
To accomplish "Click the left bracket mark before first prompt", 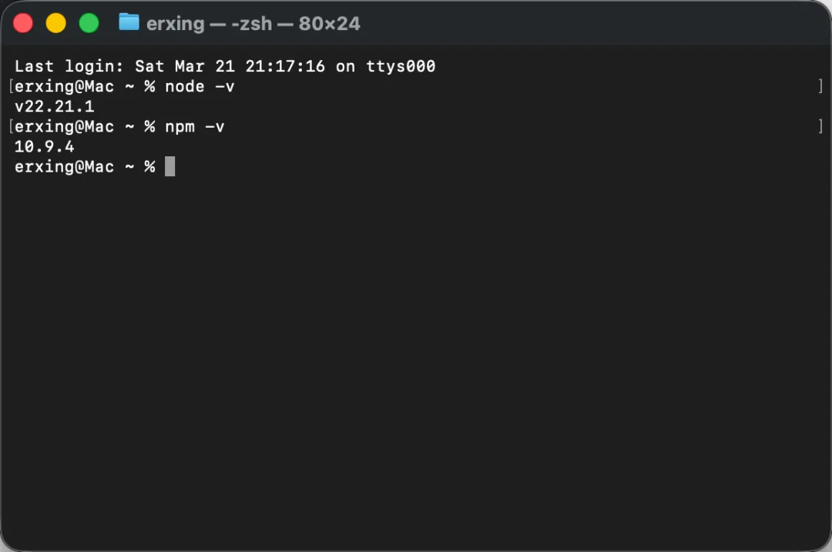I will pos(11,86).
